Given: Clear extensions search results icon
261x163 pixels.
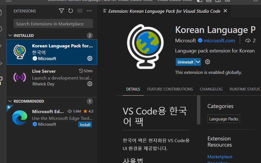Looking at the screenshot, I should click(x=80, y=11).
